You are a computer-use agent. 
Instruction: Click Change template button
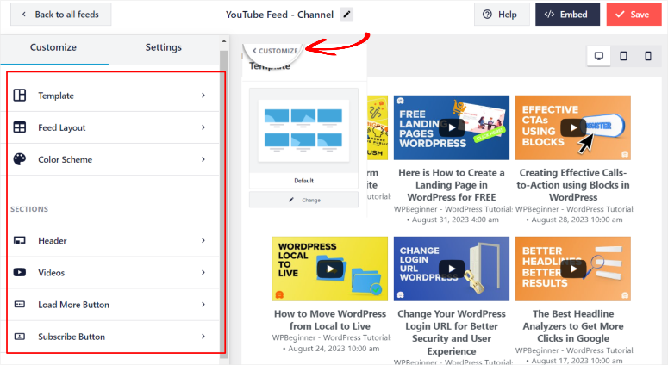pos(303,200)
